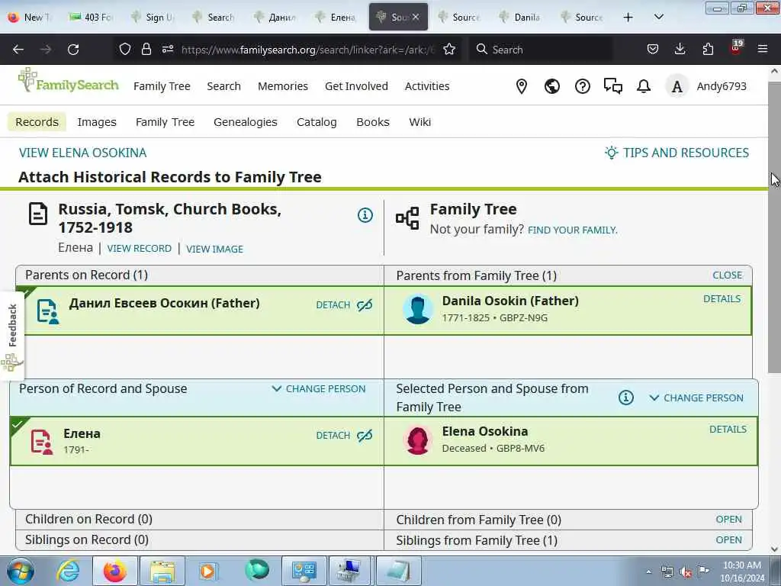781x586 pixels.
Task: Click the Firefox Search box
Action: point(541,50)
